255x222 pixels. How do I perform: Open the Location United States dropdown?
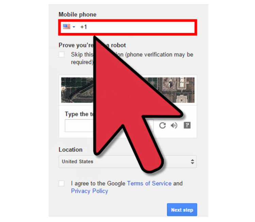[128, 162]
